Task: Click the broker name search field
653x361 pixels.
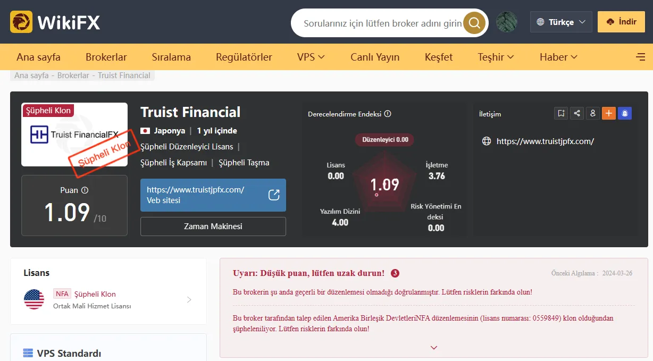Action: pyautogui.click(x=382, y=23)
